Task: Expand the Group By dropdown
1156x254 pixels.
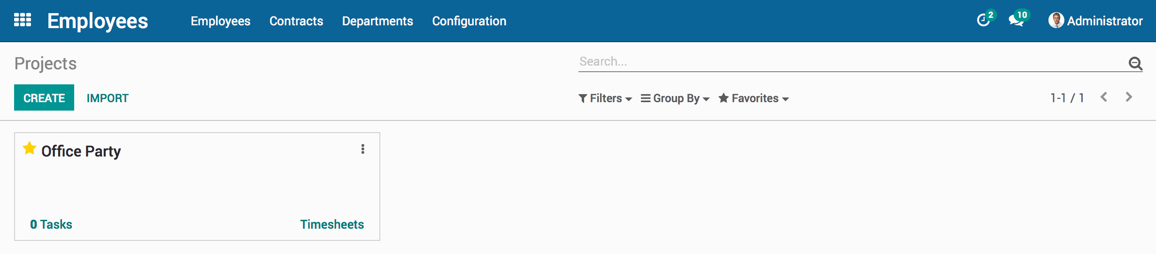Action: click(675, 98)
